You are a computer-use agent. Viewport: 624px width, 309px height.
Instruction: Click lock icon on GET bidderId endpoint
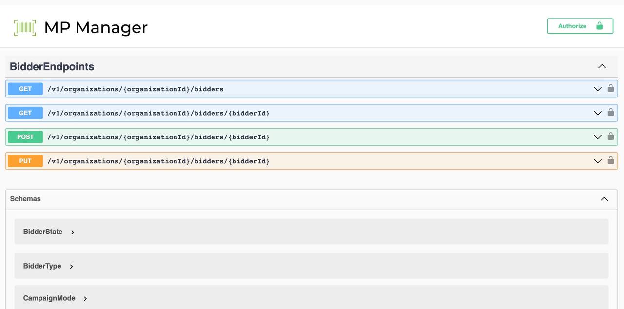[611, 113]
